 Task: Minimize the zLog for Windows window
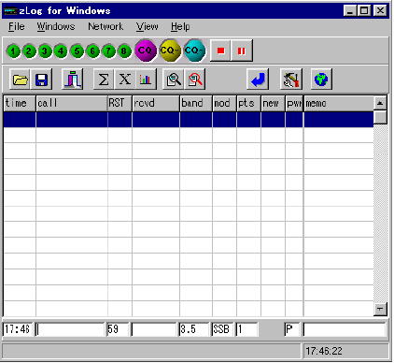(x=350, y=11)
